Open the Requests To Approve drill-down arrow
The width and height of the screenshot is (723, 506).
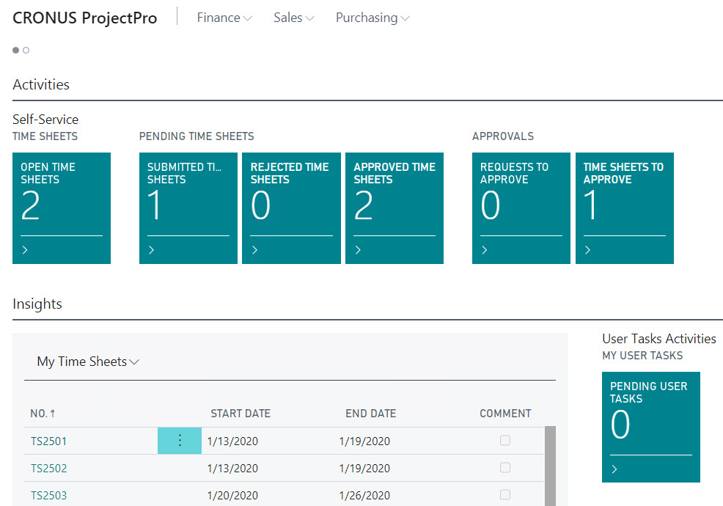tap(484, 249)
